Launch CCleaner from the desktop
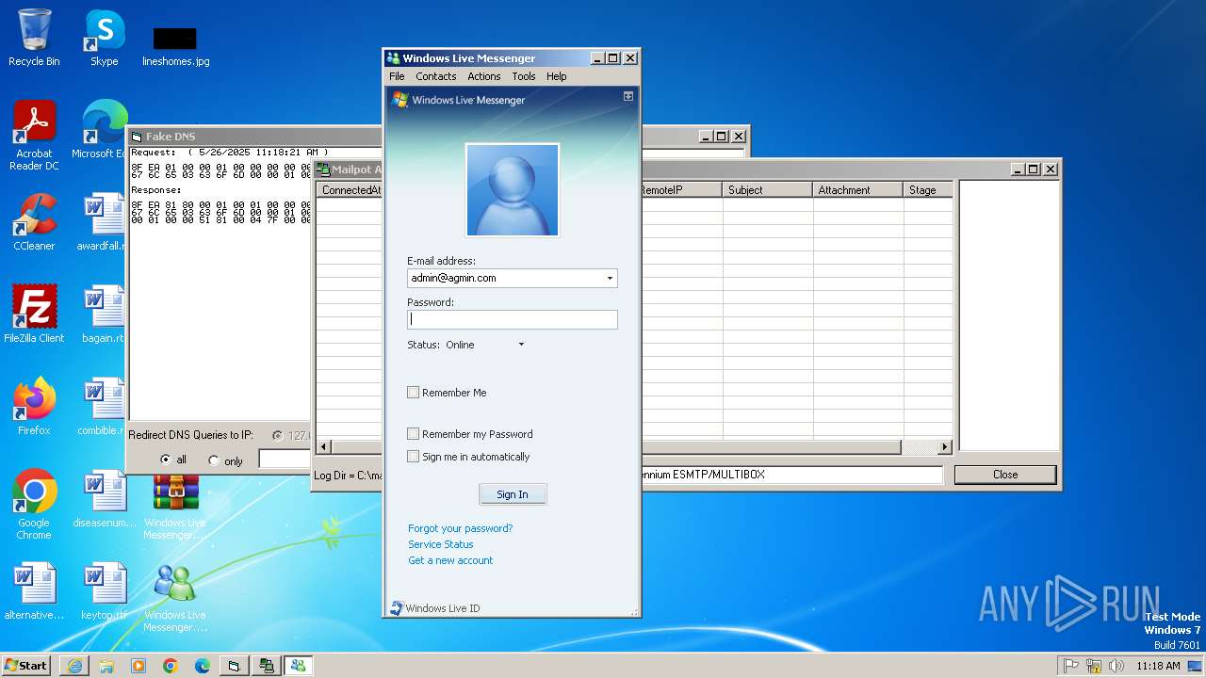 tap(34, 222)
